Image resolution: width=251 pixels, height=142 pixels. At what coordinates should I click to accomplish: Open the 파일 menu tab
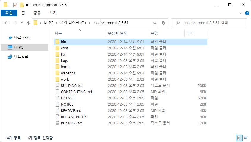[x=9, y=13]
